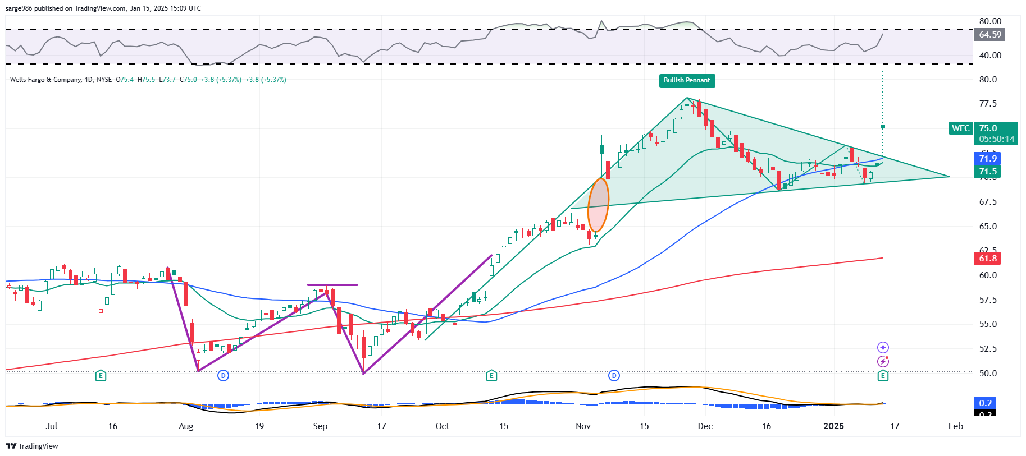Screen dimensions: 1026x456
Task: Open the dividend D marker in November
Action: pos(614,375)
